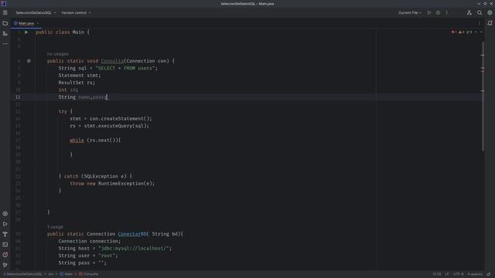Open the Terminal tool window
The width and height of the screenshot is (495, 278).
click(x=5, y=245)
